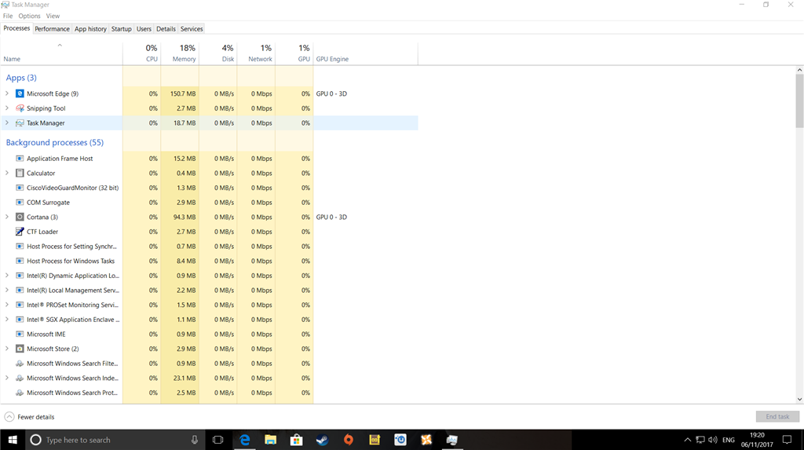Click the Cortana process icon
Screen dimensions: 804x450
[x=20, y=217]
